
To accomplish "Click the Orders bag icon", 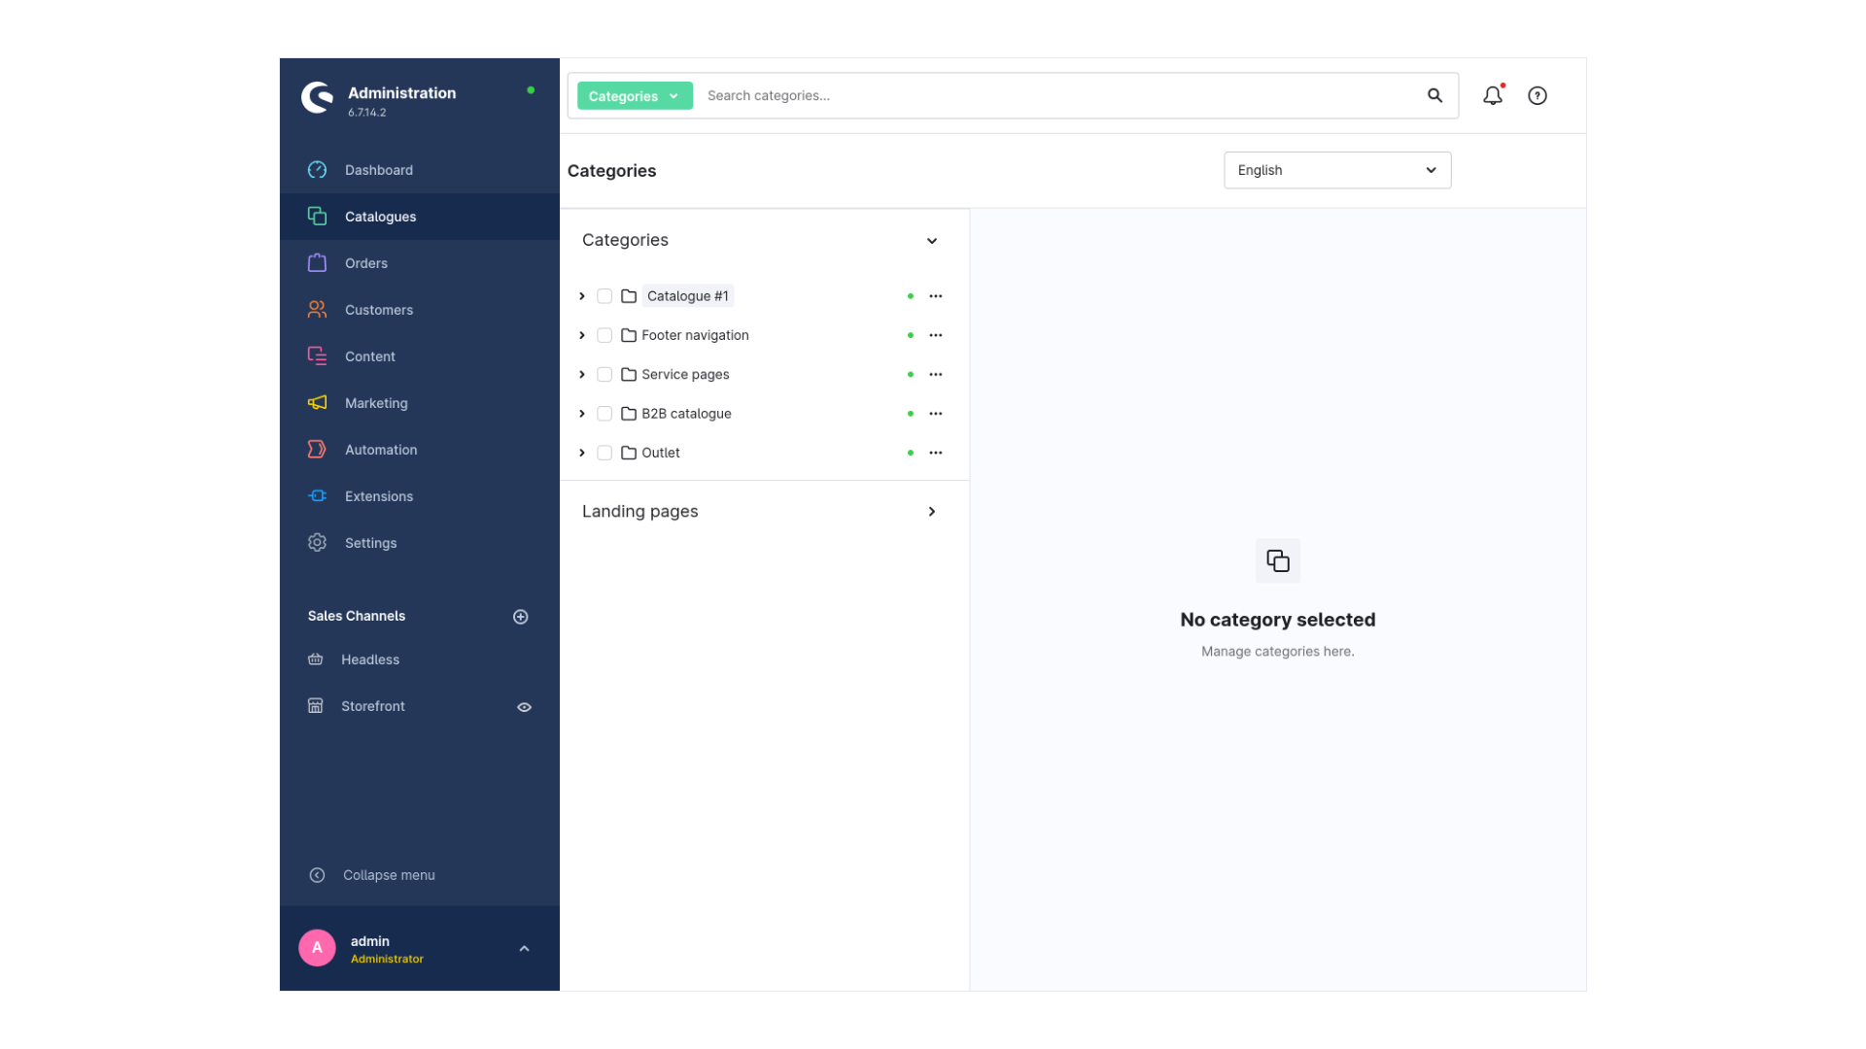I will point(317,263).
